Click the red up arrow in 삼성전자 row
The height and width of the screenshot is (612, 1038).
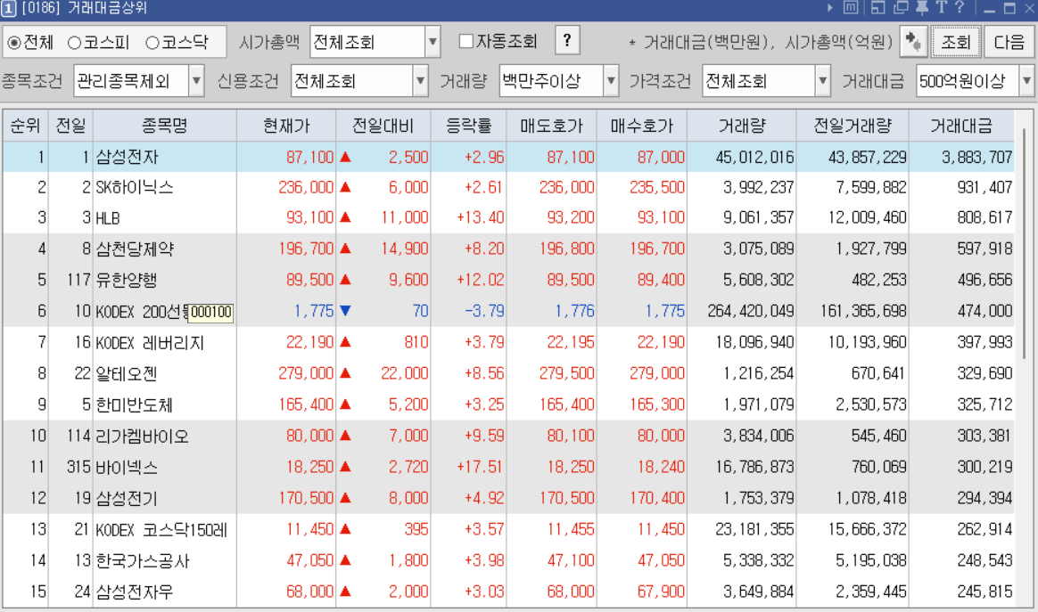pyautogui.click(x=346, y=157)
